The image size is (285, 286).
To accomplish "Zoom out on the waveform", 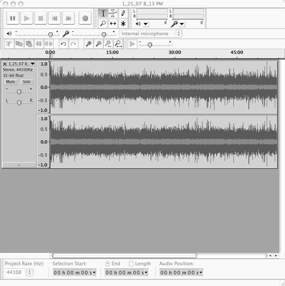I will coord(99,44).
